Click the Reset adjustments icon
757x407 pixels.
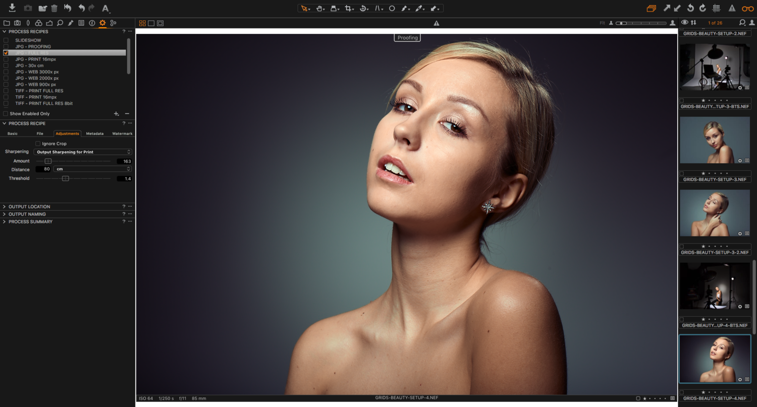click(x=67, y=9)
